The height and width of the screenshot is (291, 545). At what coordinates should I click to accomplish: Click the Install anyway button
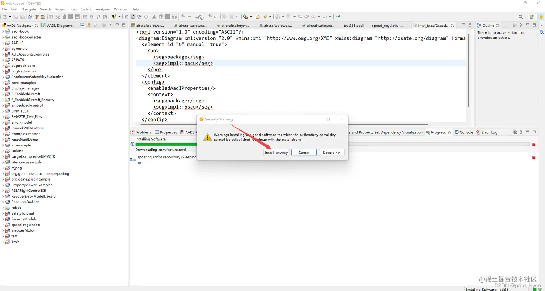pyautogui.click(x=276, y=153)
